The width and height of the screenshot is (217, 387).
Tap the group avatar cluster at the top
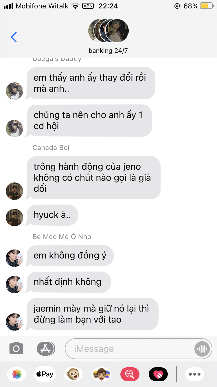pyautogui.click(x=108, y=31)
